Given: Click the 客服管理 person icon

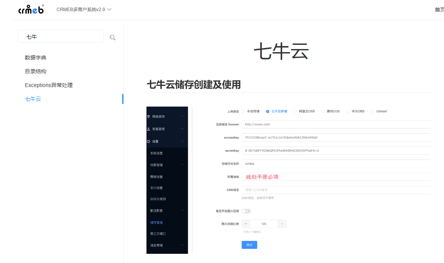Looking at the screenshot, I should click(x=148, y=129).
